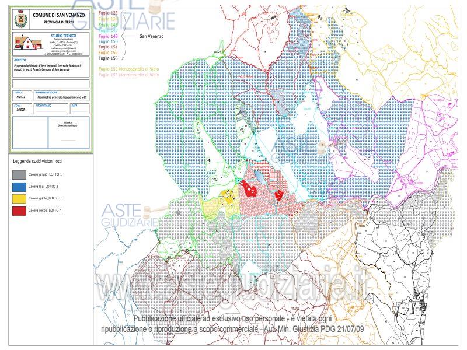467x350 pixels.
Task: Click pink 'Foglio 153 Montecastello di Vibio' entry
Action: tap(128, 75)
